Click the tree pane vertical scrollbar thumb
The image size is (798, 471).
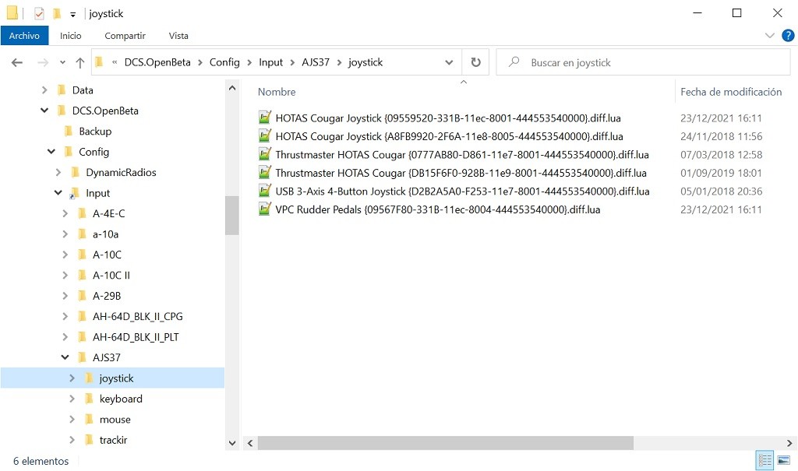(232, 215)
